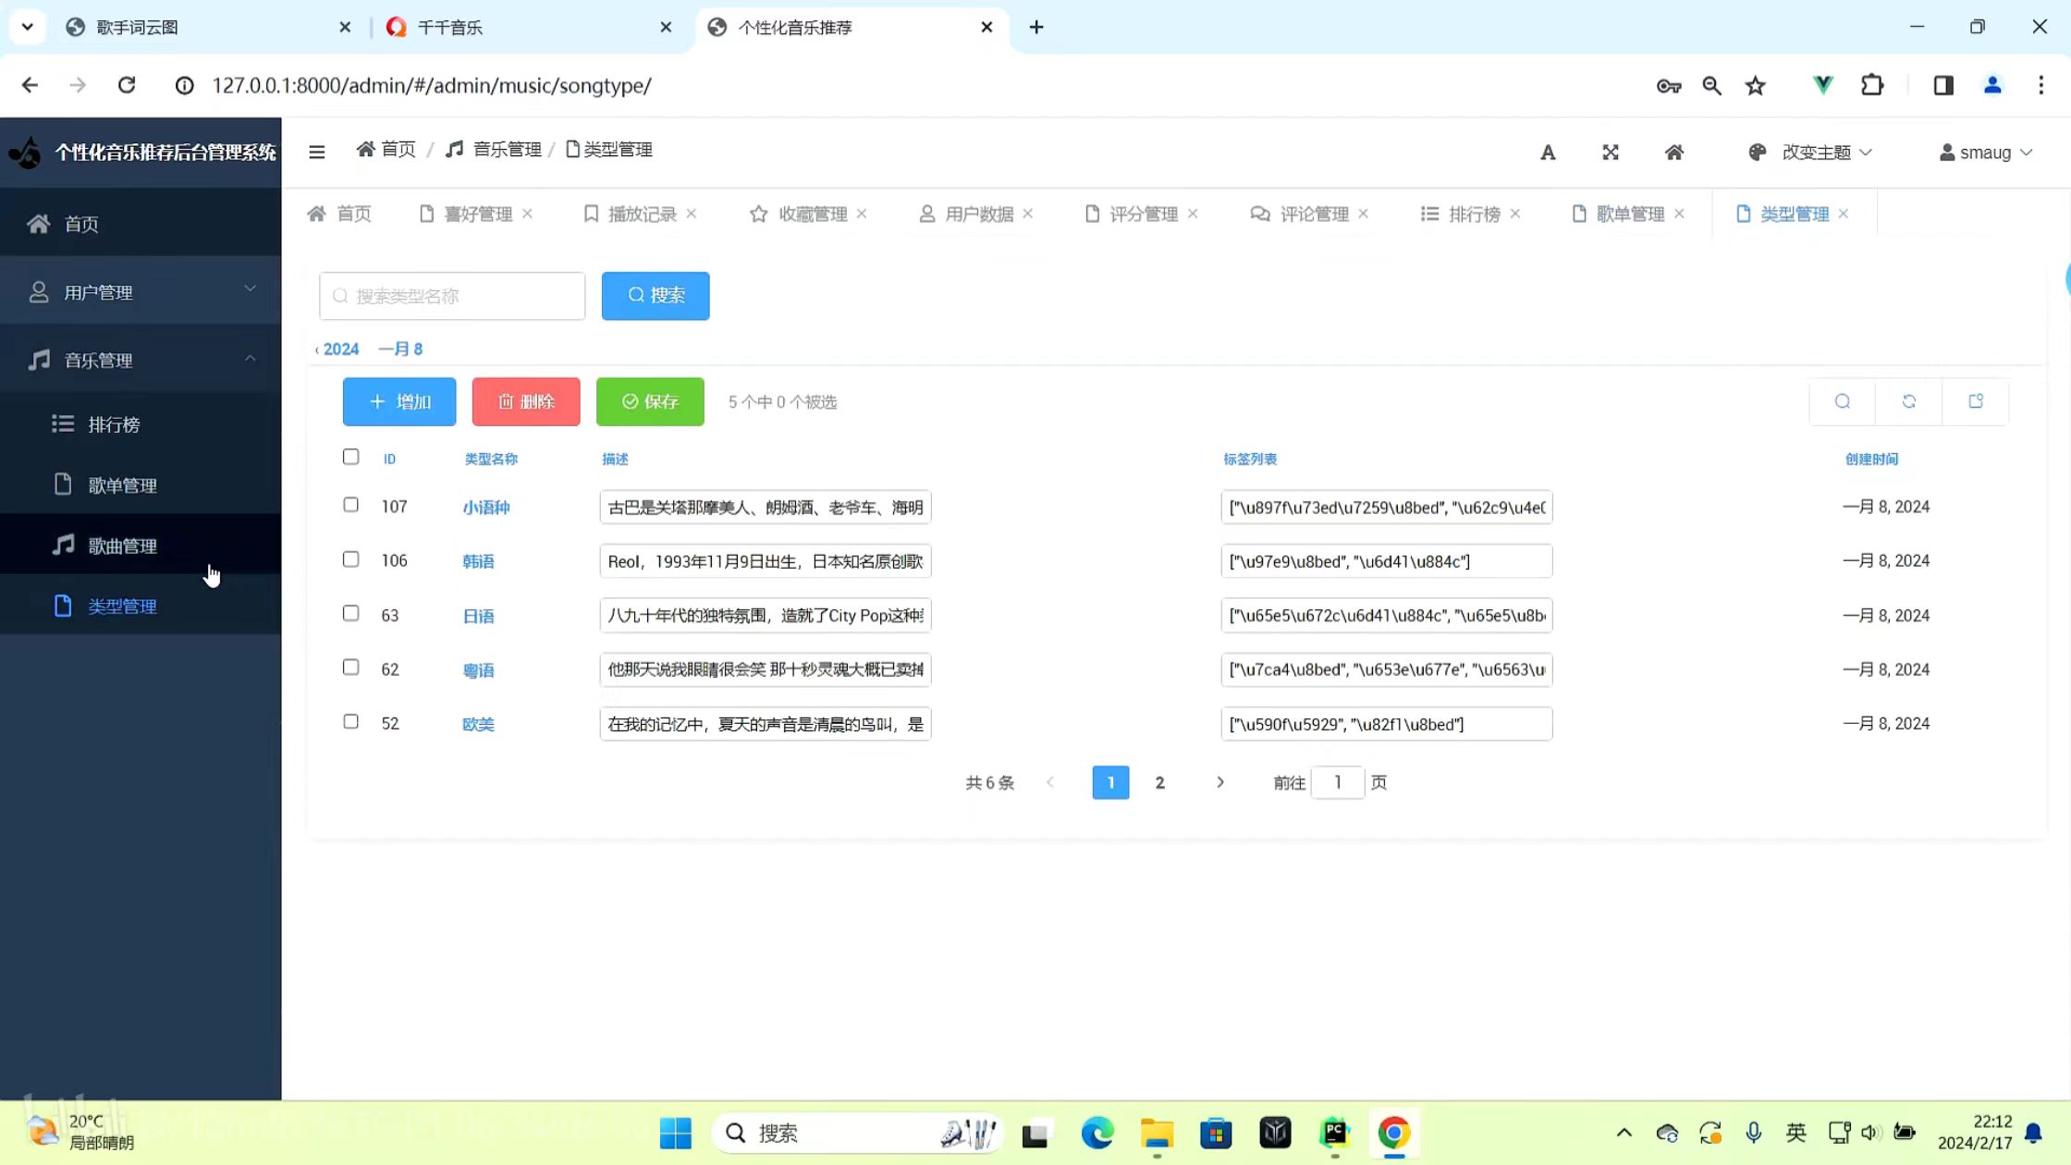Viewport: 2071px width, 1165px height.
Task: Open the browser extensions puzzle icon
Action: coord(1872,86)
